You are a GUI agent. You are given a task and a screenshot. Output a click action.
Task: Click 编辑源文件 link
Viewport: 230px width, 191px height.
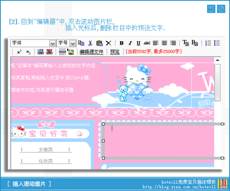(92, 52)
